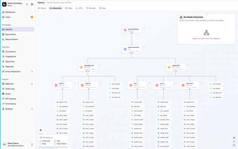Click the orange Inbox notification badge
This screenshot has width=238, height=149.
(x=32, y=17)
